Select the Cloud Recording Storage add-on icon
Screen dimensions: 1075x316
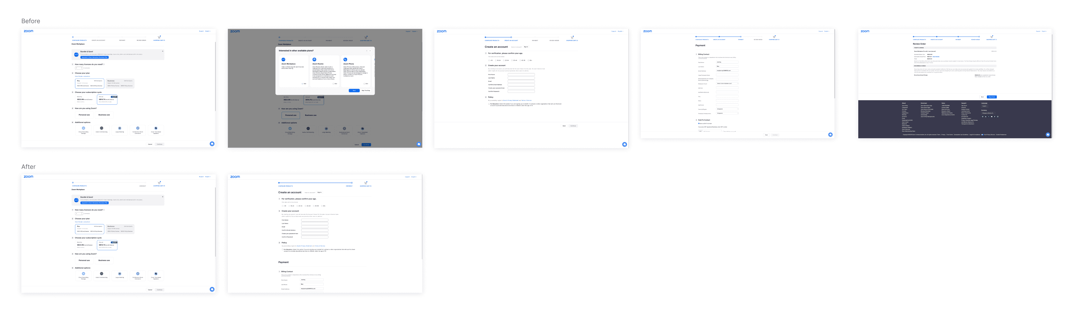(x=84, y=128)
